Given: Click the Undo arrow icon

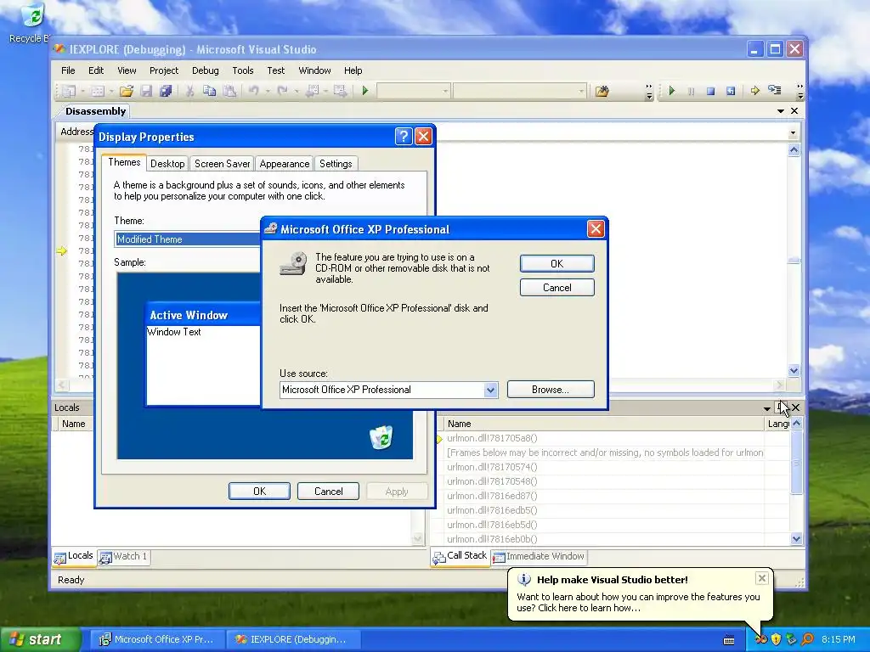Looking at the screenshot, I should click(253, 91).
